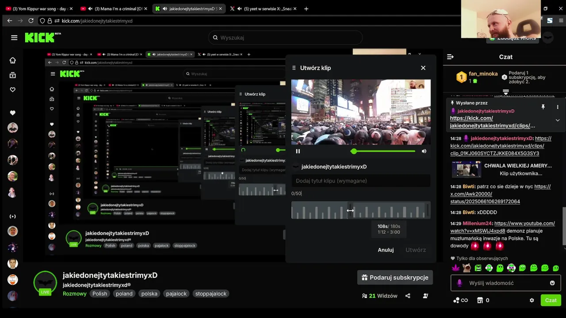The image size is (566, 318).
Task: Expand the leaderboard with the down arrow
Action: [506, 92]
